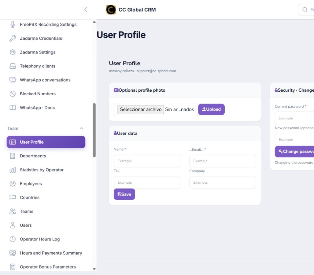Image resolution: width=314 pixels, height=275 pixels.
Task: Navigate to Departments
Action: 46,156
